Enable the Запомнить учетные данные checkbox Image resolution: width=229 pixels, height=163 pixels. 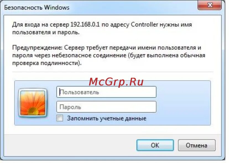[60, 118]
